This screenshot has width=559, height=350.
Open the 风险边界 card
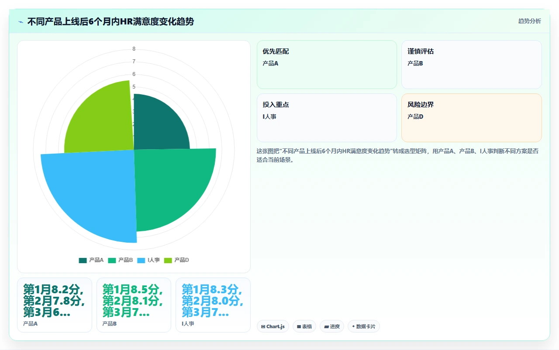[472, 118]
